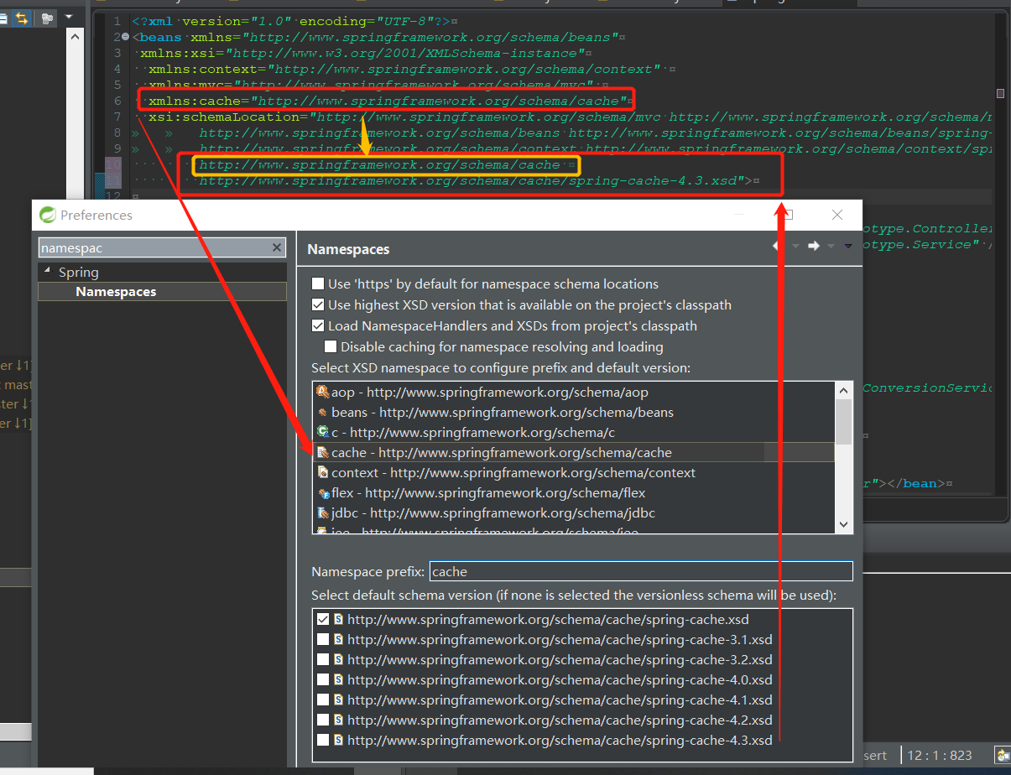Uncheck the spring-cache.xsd versionless schema
This screenshot has height=775, width=1011.
(323, 619)
